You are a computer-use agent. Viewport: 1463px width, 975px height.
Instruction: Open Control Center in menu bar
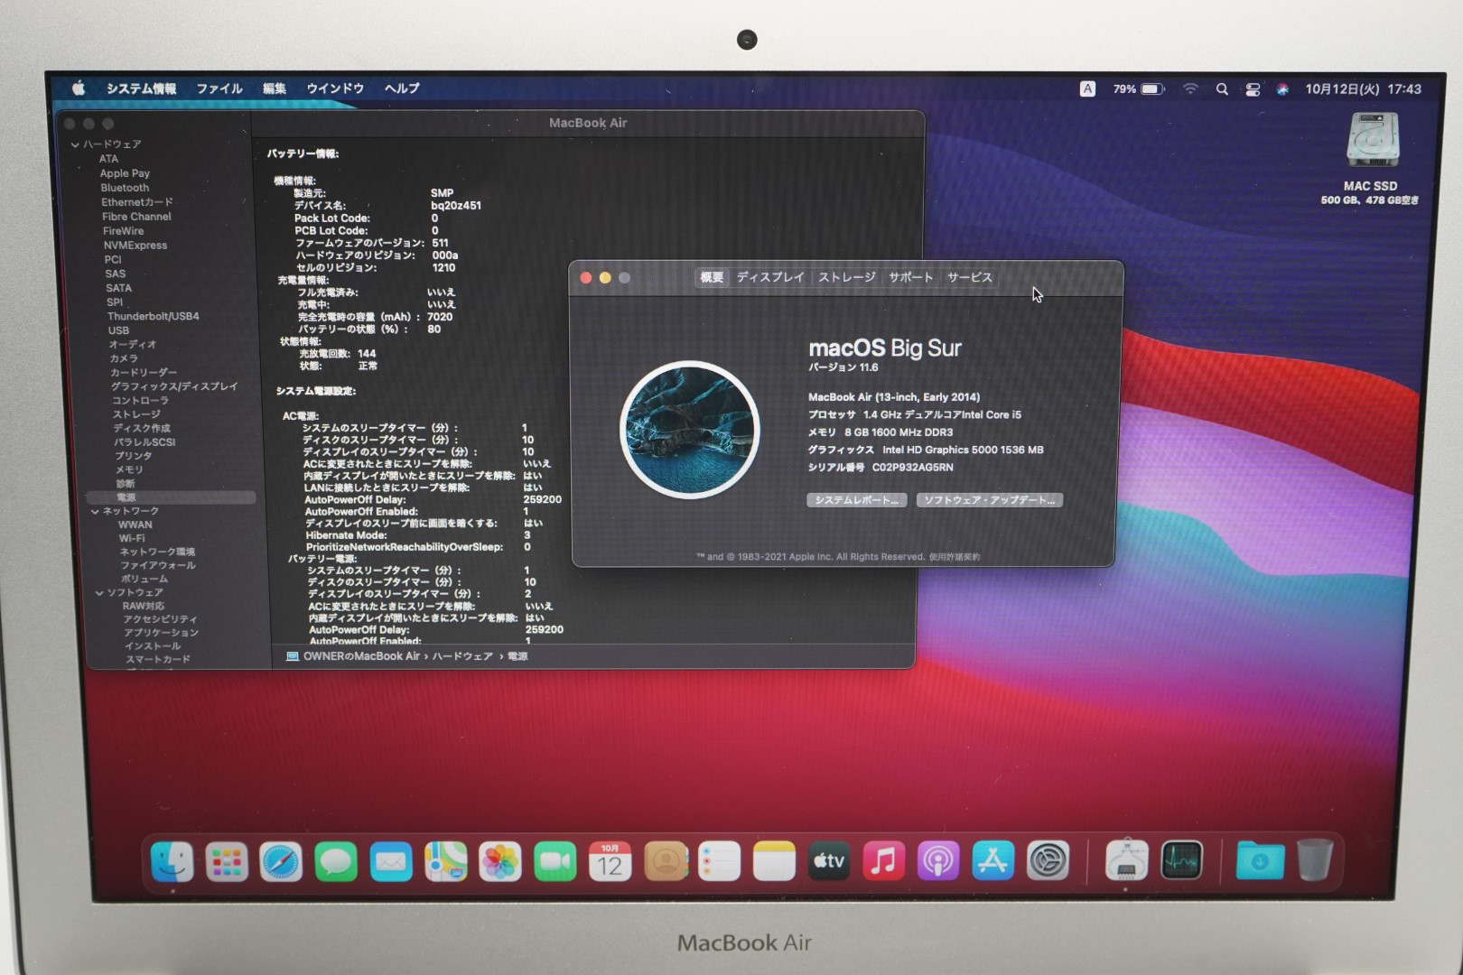(1253, 89)
